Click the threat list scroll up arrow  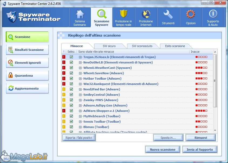215,52
